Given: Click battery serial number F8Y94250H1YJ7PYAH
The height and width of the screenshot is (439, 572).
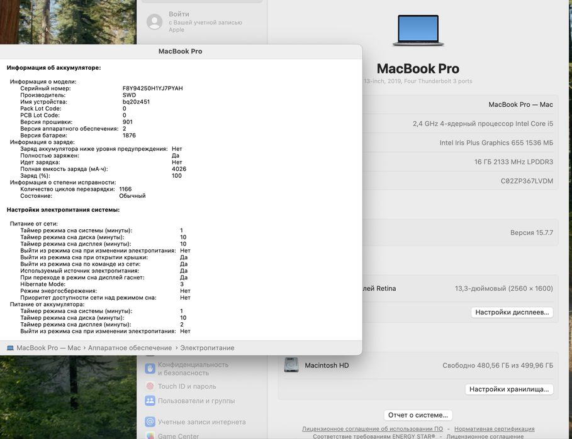Looking at the screenshot, I should click(x=152, y=88).
